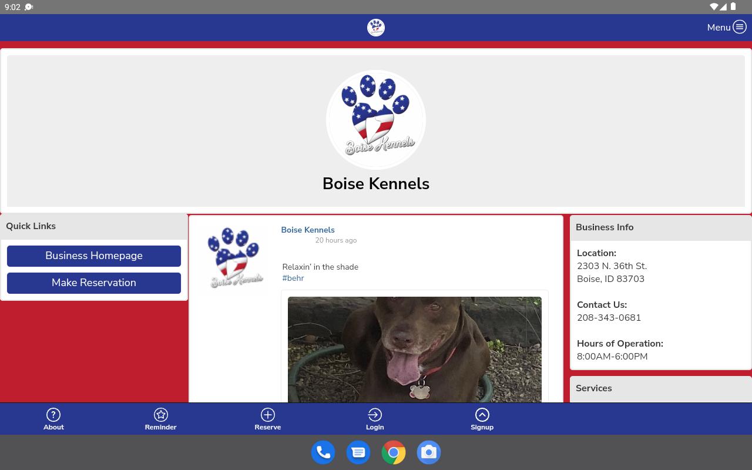752x470 pixels.
Task: Select the 'Menu' label text
Action: [x=719, y=27]
